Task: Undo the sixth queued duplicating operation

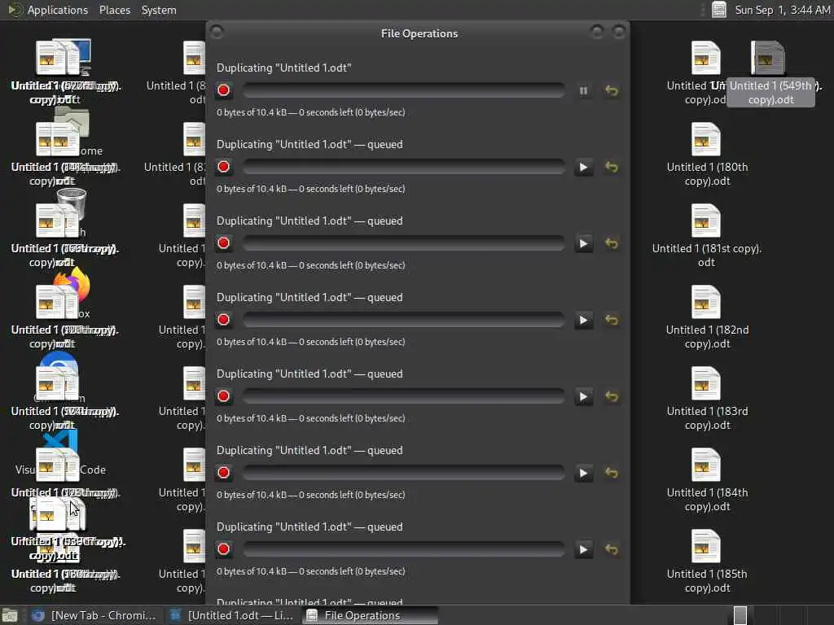Action: tap(612, 550)
